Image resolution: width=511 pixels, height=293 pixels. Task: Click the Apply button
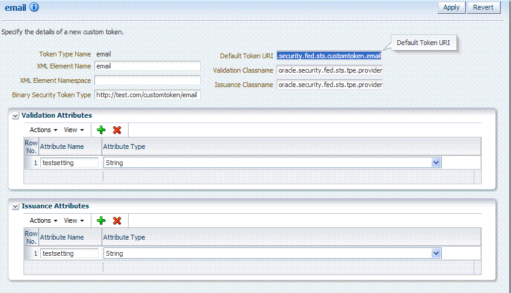coord(451,7)
